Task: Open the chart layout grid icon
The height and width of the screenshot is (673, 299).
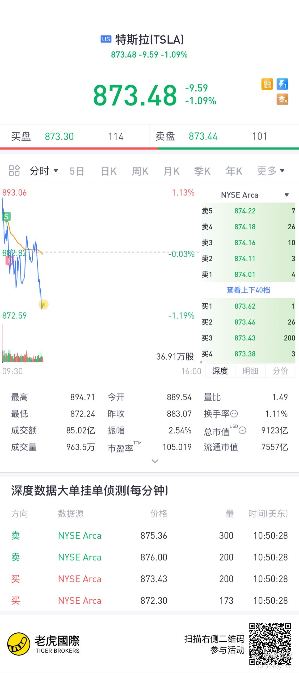Action: tap(14, 171)
